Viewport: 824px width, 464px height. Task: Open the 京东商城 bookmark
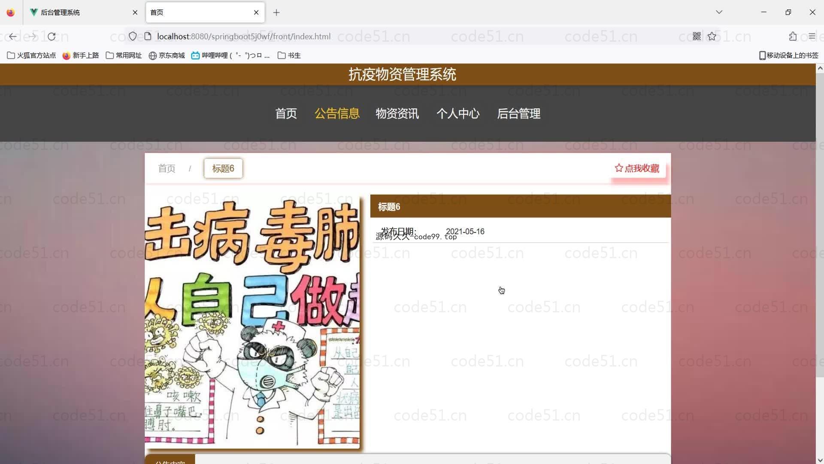pyautogui.click(x=167, y=55)
